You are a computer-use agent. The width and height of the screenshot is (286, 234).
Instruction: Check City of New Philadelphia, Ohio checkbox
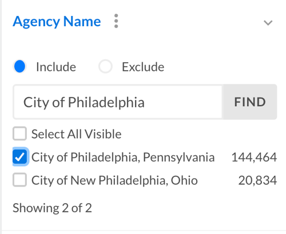tap(19, 180)
